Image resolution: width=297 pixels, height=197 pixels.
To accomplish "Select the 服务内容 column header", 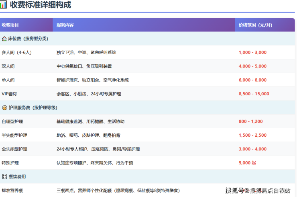I will click(65, 25).
